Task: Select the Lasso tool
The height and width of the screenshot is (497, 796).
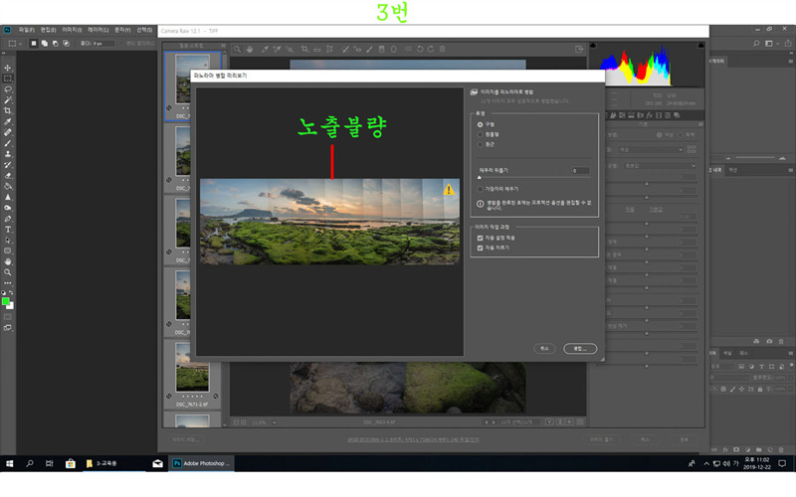Action: tap(8, 89)
